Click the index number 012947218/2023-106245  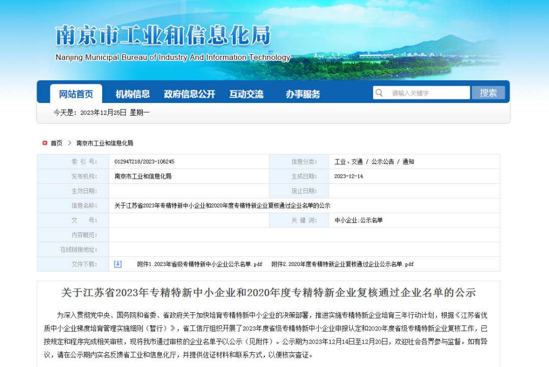click(x=144, y=161)
